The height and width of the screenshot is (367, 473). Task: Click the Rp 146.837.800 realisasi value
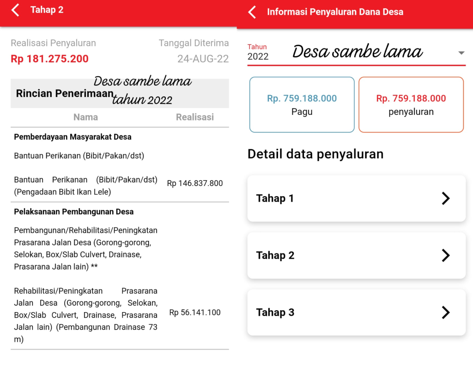[x=194, y=183]
